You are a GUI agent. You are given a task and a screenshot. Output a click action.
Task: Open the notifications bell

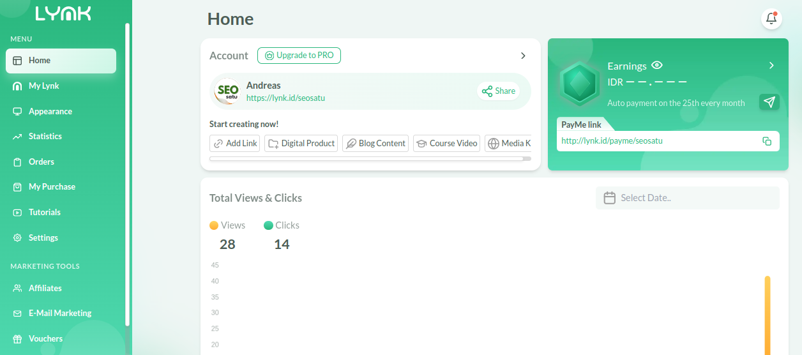pyautogui.click(x=771, y=19)
